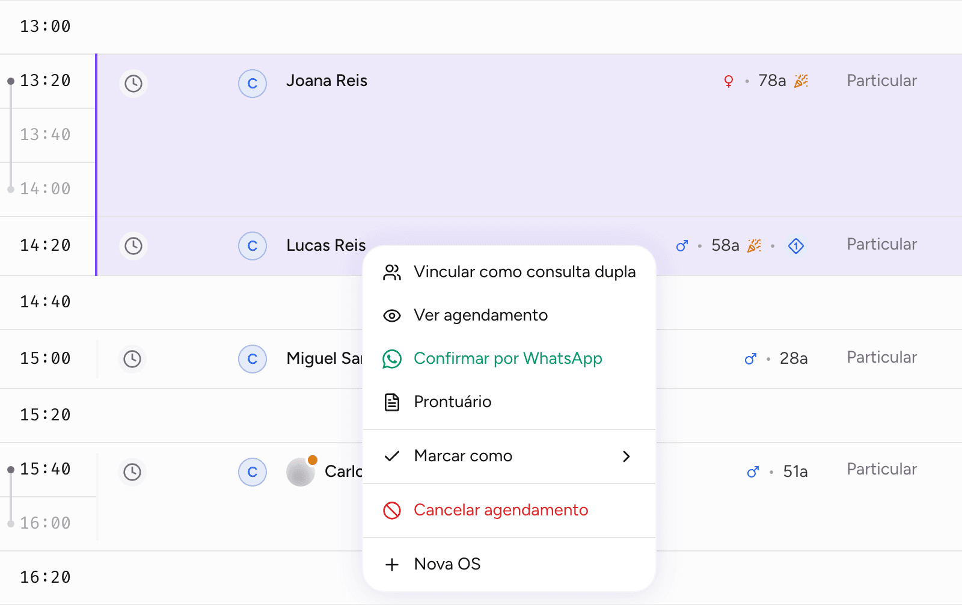Click the birthday confetti icon beside 78a
Image resolution: width=962 pixels, height=605 pixels.
coord(801,81)
